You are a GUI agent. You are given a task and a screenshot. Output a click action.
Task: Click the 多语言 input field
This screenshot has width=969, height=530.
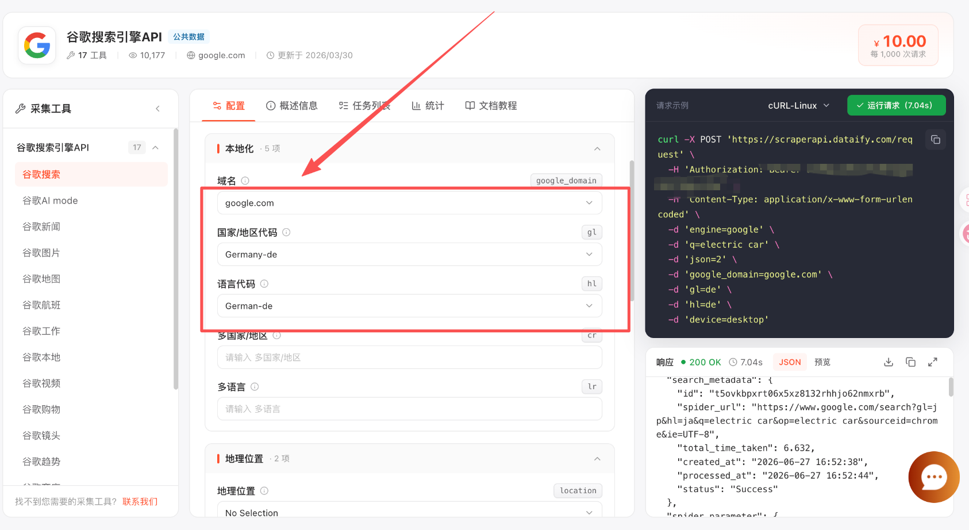coord(410,409)
